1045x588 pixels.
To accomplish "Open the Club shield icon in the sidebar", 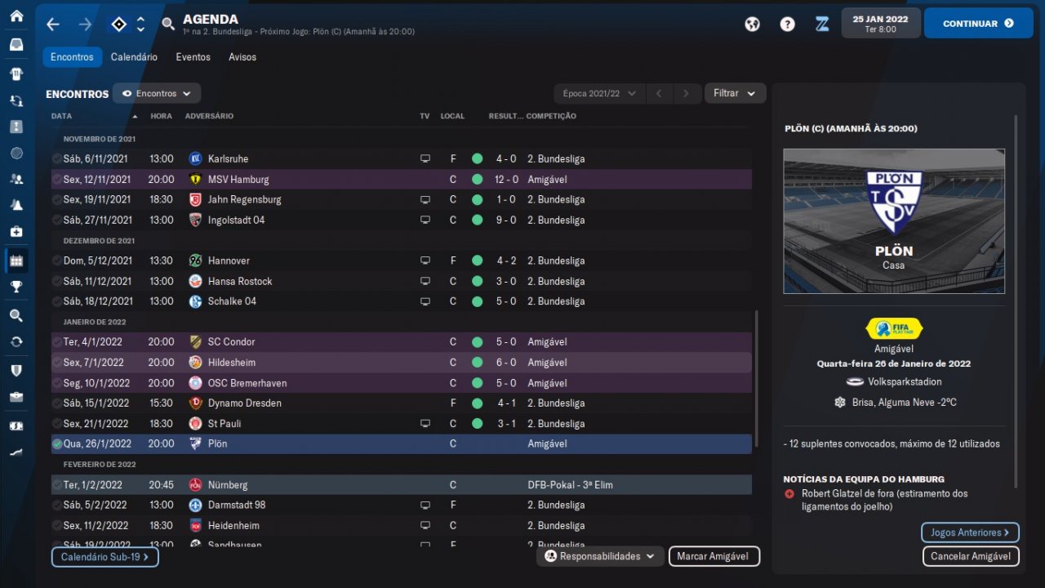I will coord(16,370).
